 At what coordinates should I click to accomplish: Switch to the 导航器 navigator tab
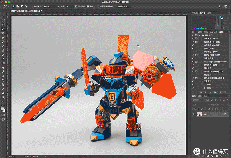click(x=195, y=13)
